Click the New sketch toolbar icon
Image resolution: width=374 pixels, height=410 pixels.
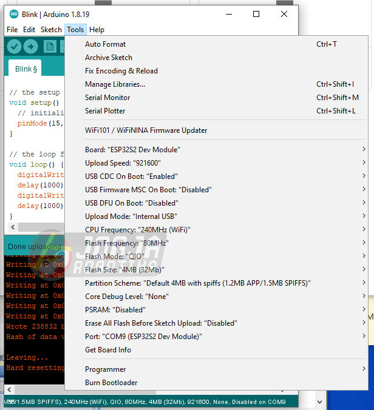tap(50, 47)
